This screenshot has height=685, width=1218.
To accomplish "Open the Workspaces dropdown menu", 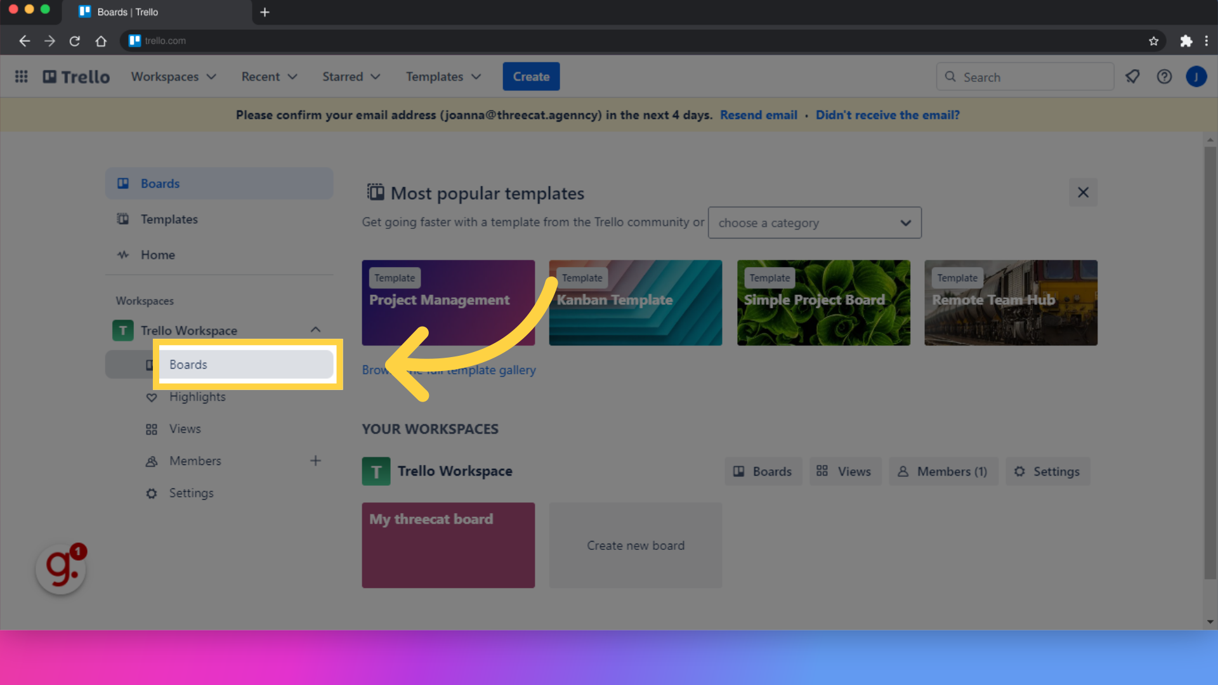I will [x=174, y=77].
